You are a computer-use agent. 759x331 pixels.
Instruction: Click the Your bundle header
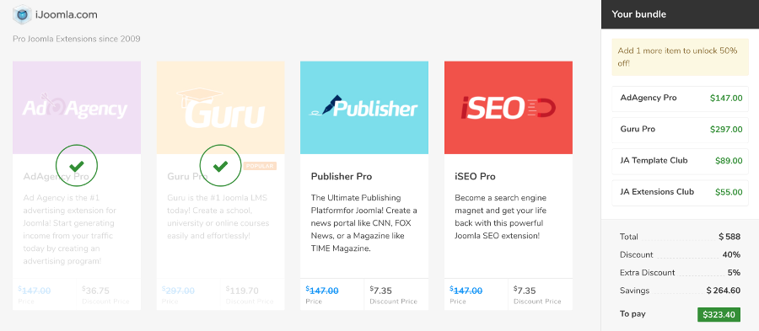click(x=680, y=14)
